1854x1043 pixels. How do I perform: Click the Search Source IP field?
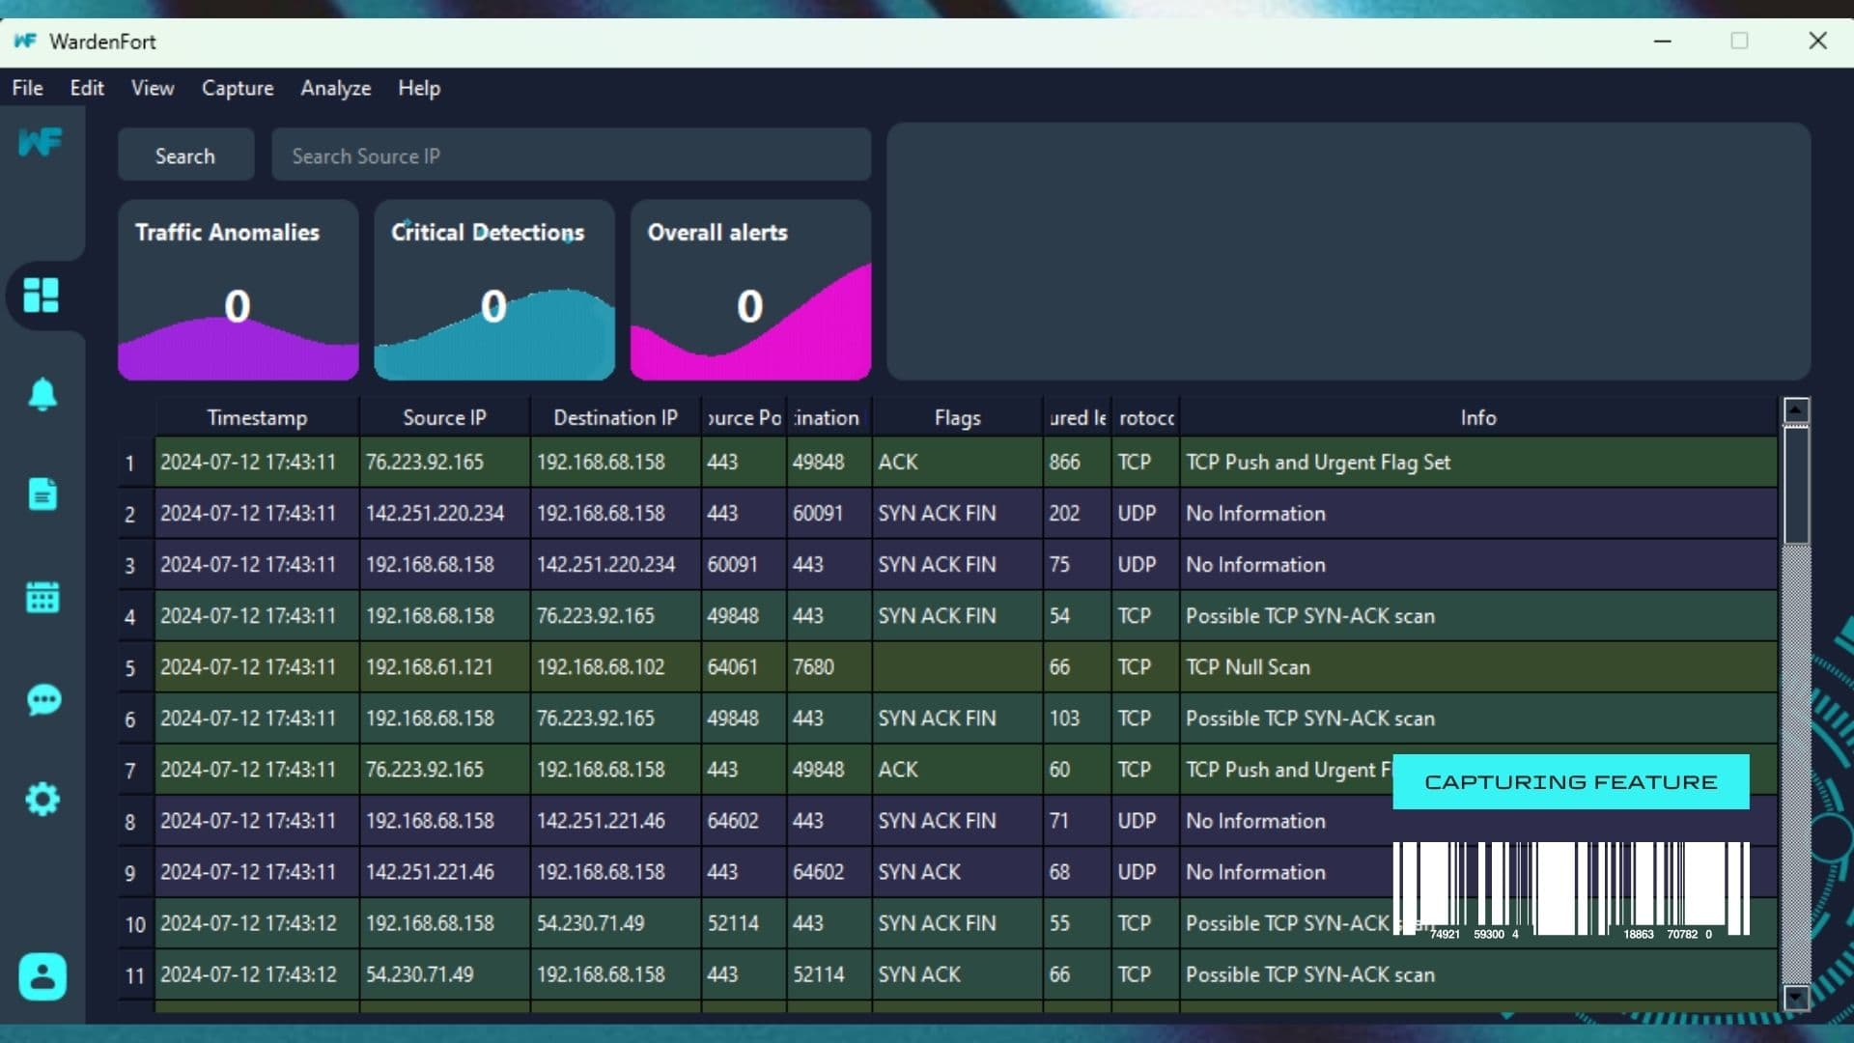[x=570, y=155]
